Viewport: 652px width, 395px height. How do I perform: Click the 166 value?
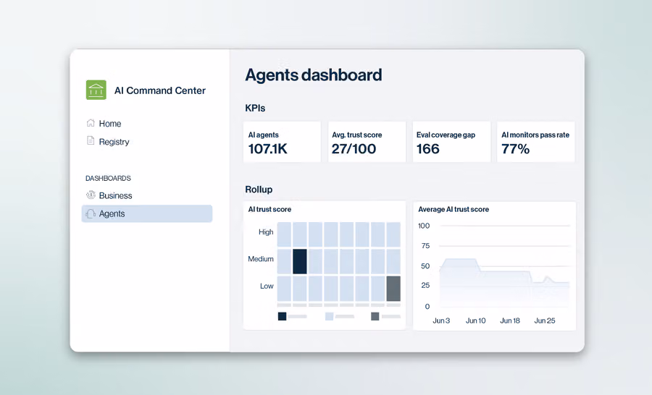pyautogui.click(x=428, y=149)
